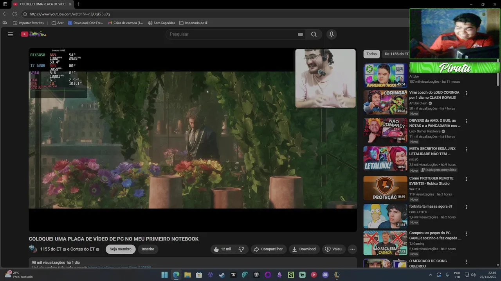501x281 pixels.
Task: Open Discord from the taskbar
Action: pyautogui.click(x=325, y=275)
